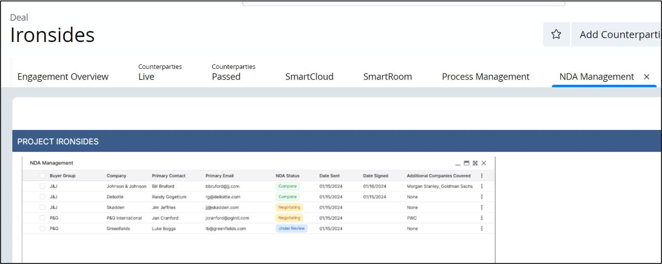Select all rows with header checkbox
The image size is (662, 264).
(43, 176)
